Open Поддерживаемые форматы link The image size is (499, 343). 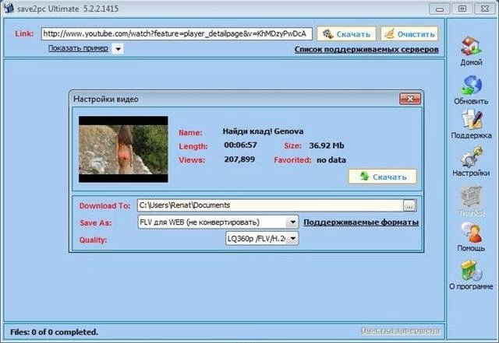361,222
